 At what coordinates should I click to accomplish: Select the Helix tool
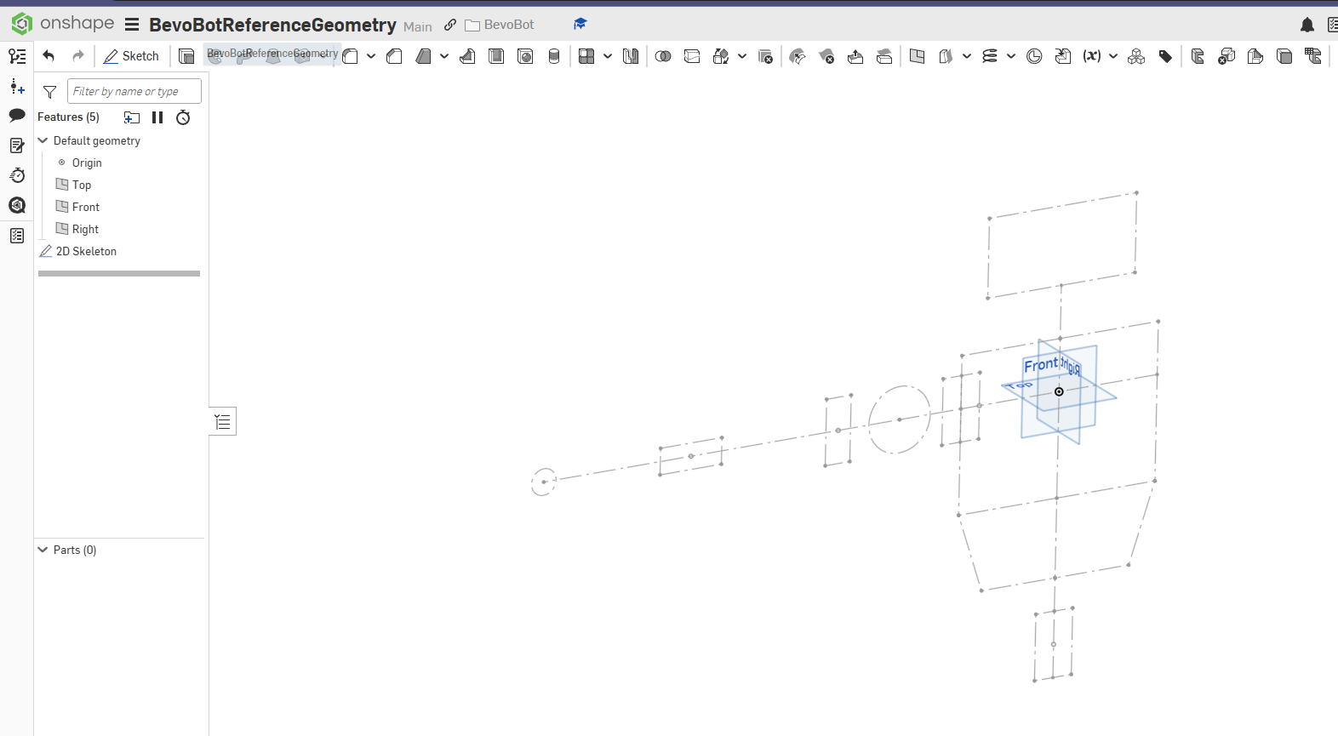tap(990, 56)
